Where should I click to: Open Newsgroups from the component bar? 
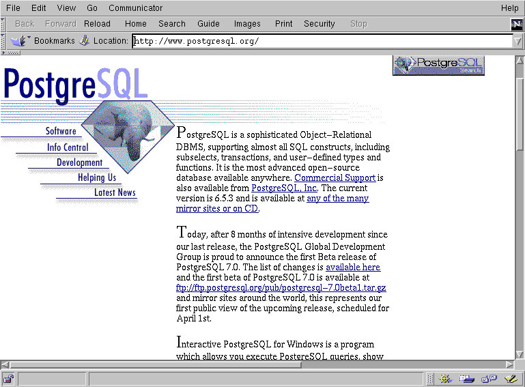click(x=488, y=379)
